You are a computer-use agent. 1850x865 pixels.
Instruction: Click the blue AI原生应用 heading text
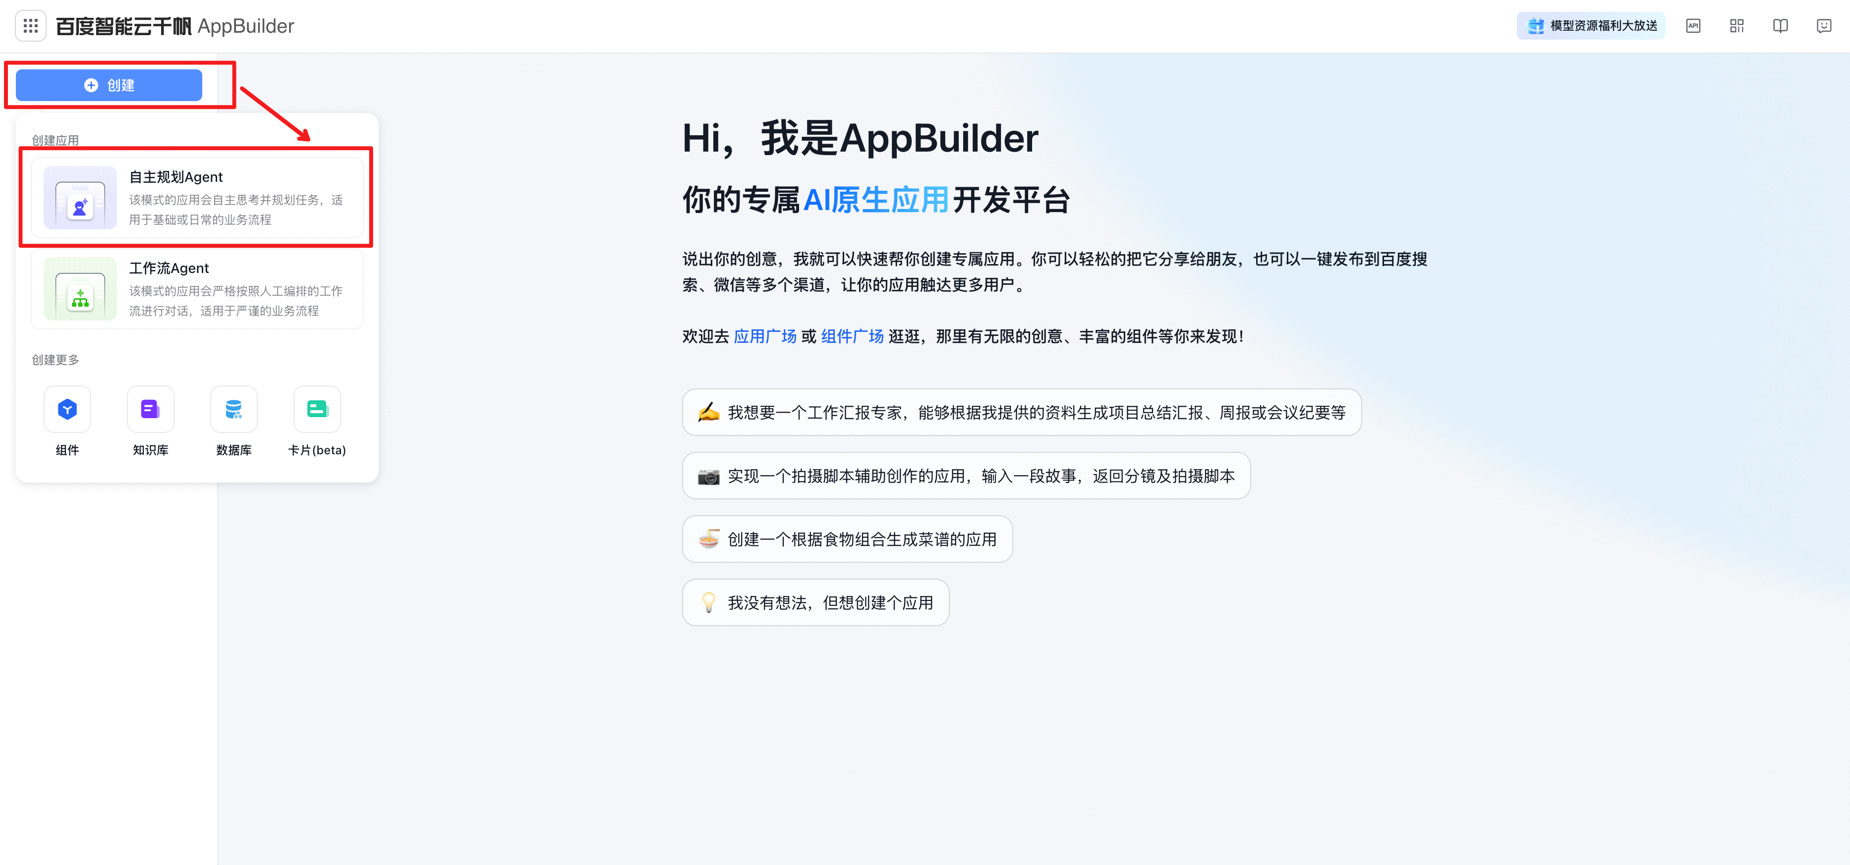click(876, 200)
